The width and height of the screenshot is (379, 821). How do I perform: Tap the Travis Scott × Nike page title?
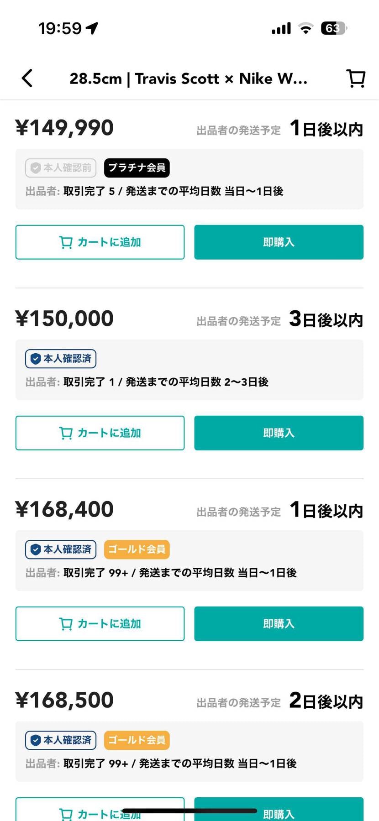[188, 78]
